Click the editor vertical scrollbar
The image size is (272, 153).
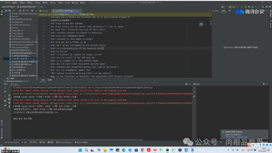pyautogui.click(x=211, y=23)
